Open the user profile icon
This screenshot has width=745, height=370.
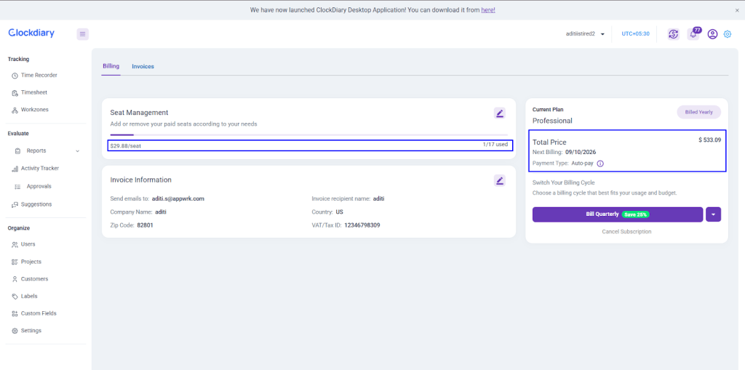(x=712, y=34)
